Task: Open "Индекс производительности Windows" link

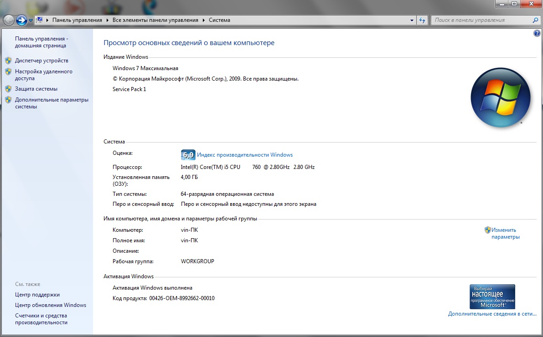Action: pos(245,155)
